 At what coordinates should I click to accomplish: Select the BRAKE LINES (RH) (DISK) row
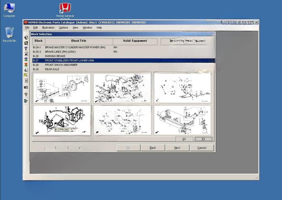pyautogui.click(x=123, y=52)
